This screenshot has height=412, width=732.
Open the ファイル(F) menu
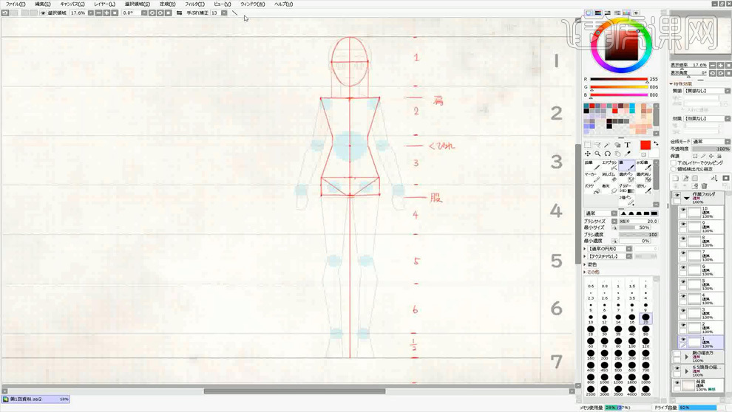(16, 4)
